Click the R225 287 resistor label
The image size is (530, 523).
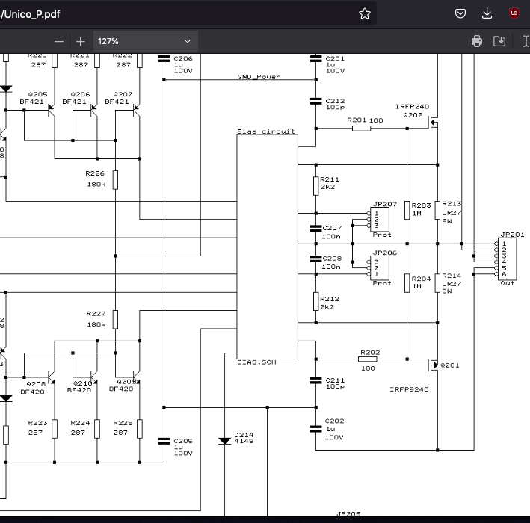[123, 427]
